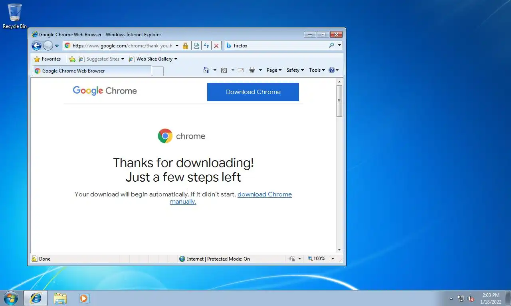Click the blue Download Chrome button

coord(253,92)
